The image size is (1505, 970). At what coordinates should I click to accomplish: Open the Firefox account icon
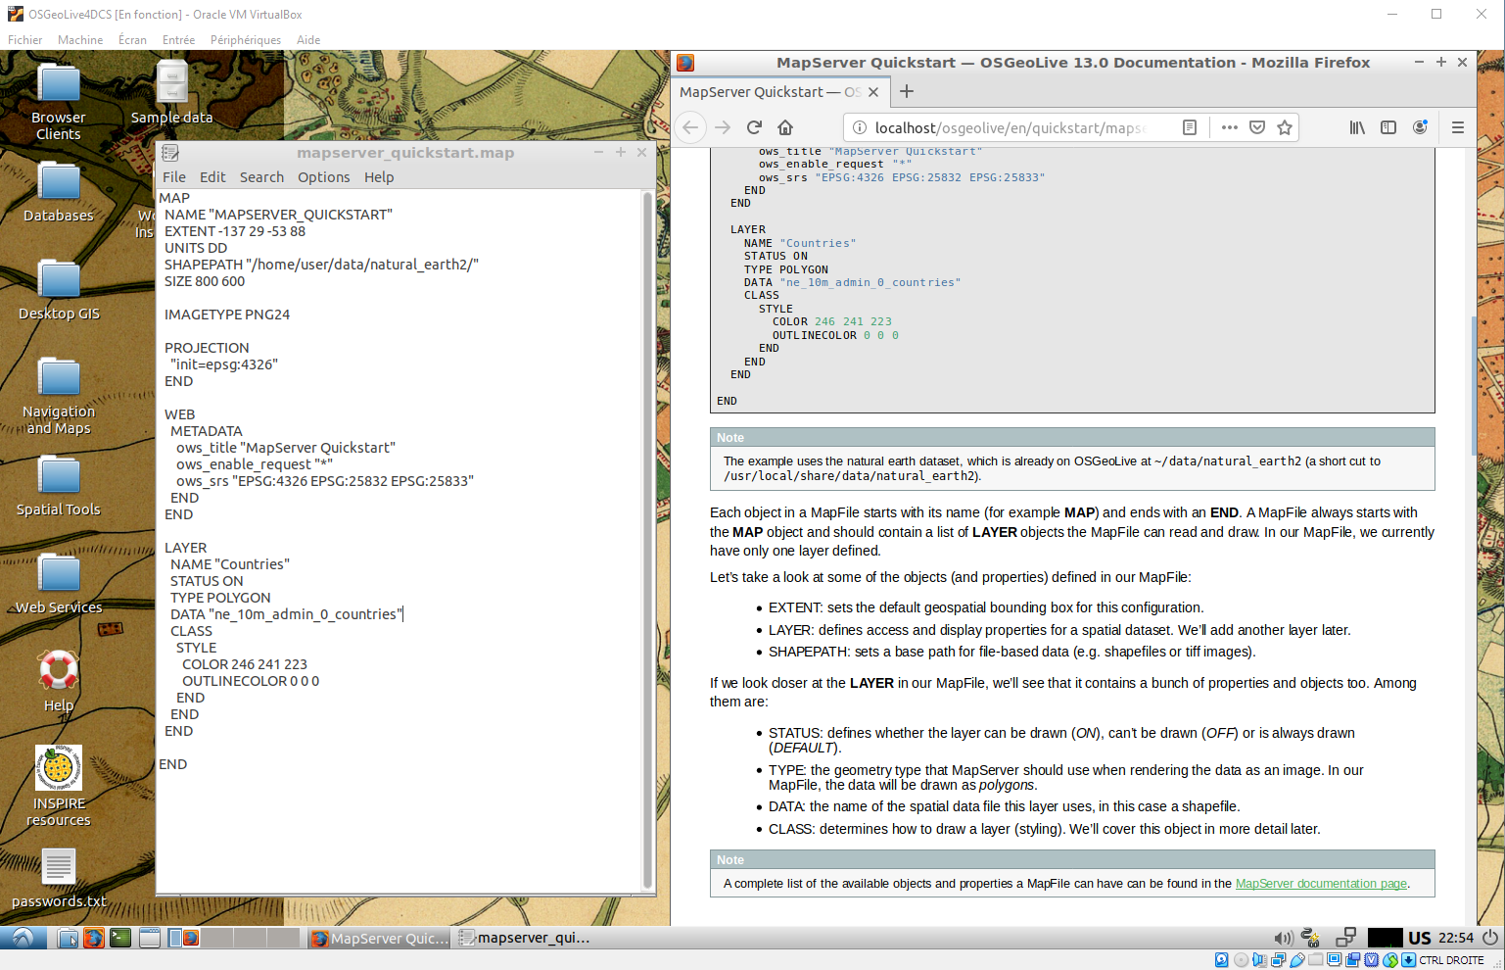click(1420, 127)
